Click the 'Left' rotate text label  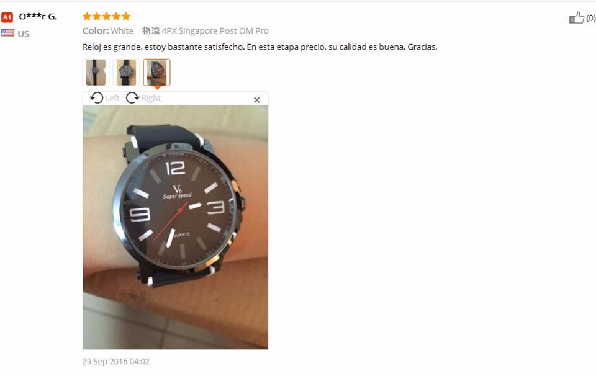pos(112,98)
